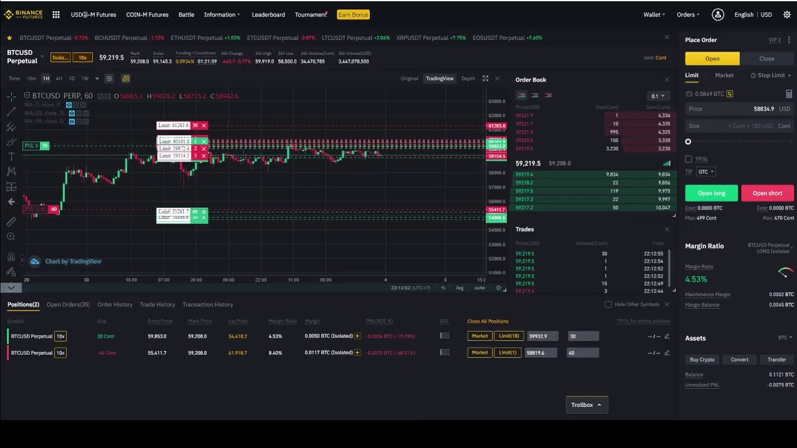Click the back arrow in chart toolbar
Image resolution: width=797 pixels, height=448 pixels.
coord(11,202)
